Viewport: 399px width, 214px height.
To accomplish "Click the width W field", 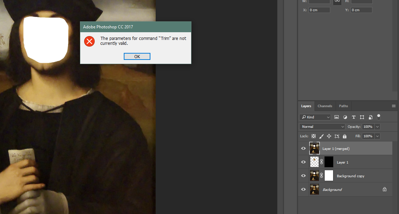I will (x=319, y=1).
